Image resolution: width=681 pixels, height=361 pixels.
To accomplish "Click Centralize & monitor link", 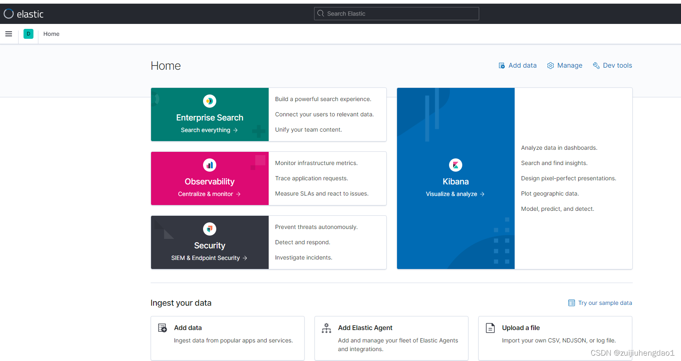I will point(206,194).
